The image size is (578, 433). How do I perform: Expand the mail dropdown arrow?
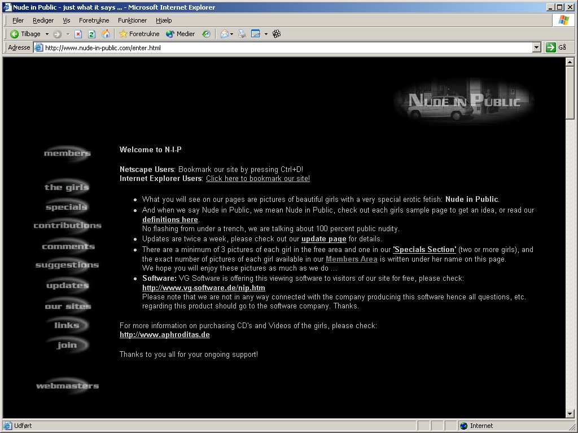coord(231,34)
